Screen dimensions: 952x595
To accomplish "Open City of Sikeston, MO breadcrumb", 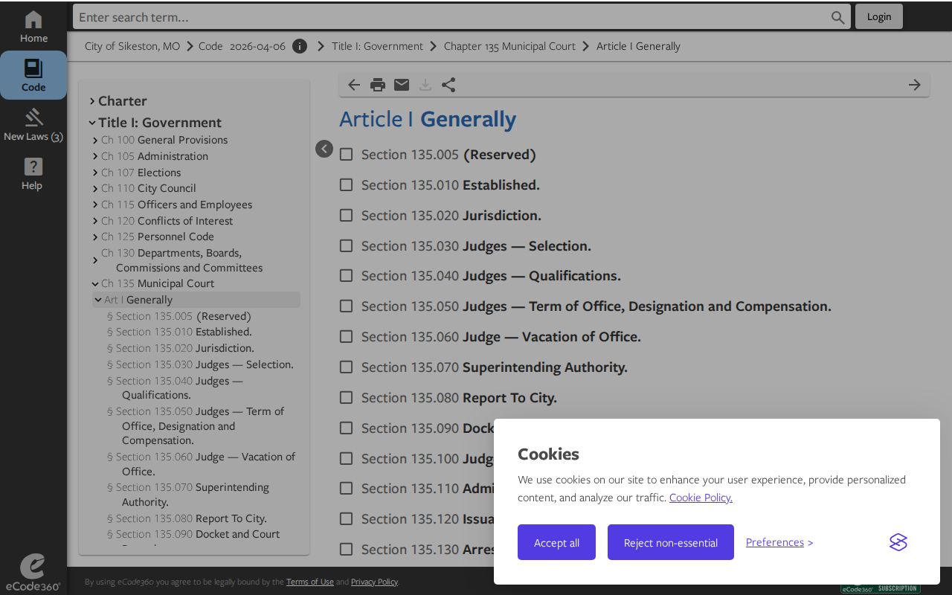I will tap(132, 46).
